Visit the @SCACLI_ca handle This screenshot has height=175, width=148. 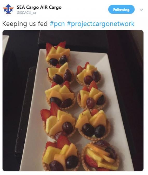[26, 13]
